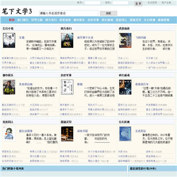Open the 美食供应商 book cover image

[9, 87]
